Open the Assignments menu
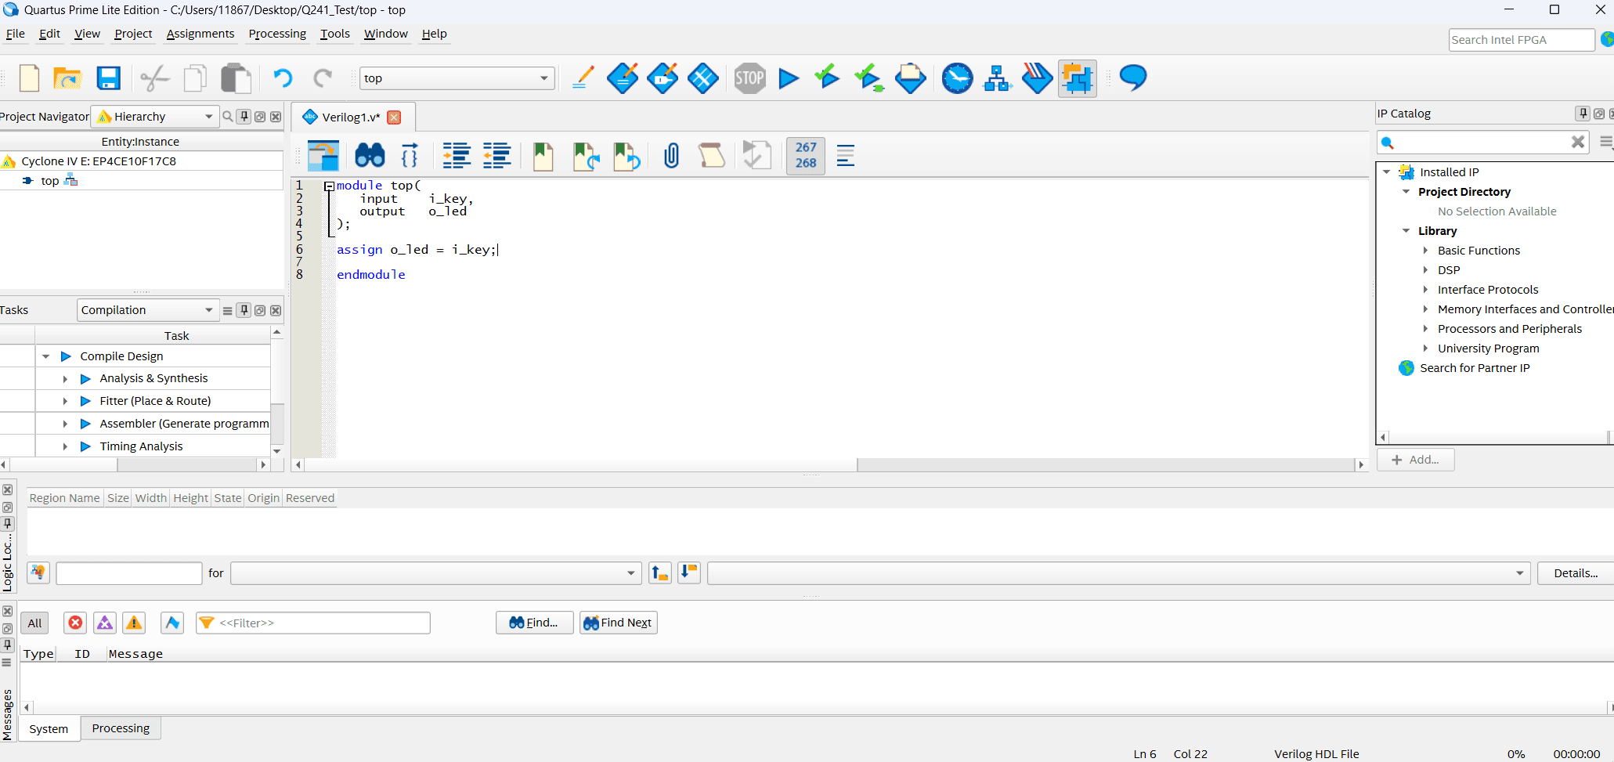Screen dimensions: 1614x762 (200, 34)
